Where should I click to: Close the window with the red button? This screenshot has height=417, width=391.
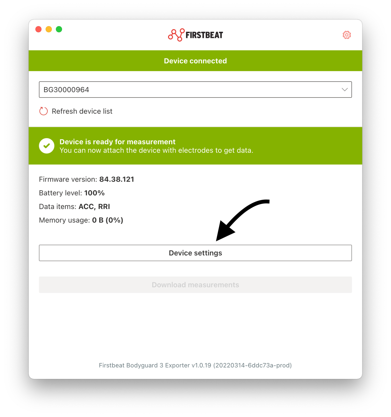coord(39,29)
